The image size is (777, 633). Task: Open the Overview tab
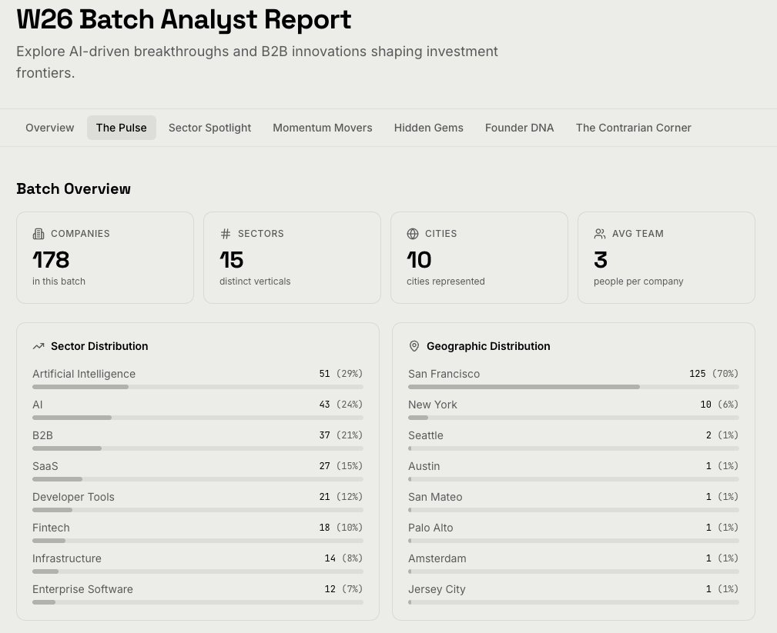pyautogui.click(x=49, y=128)
